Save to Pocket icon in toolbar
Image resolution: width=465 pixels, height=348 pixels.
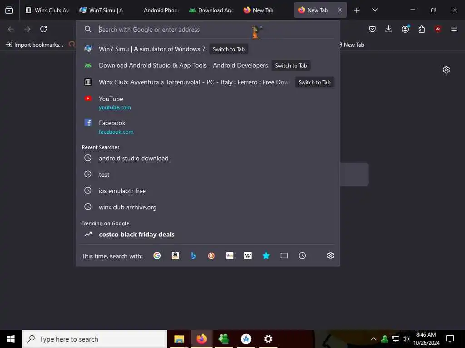372,29
